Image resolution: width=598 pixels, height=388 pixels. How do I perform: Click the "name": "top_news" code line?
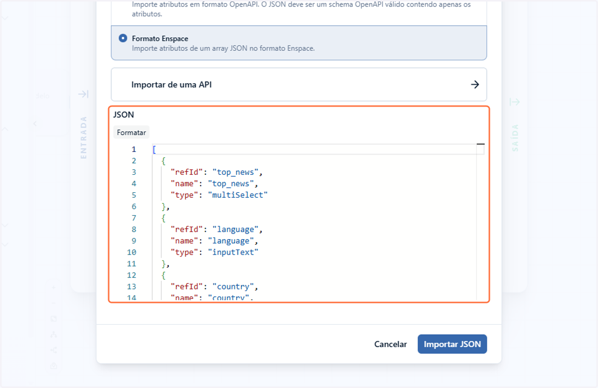[x=214, y=184]
